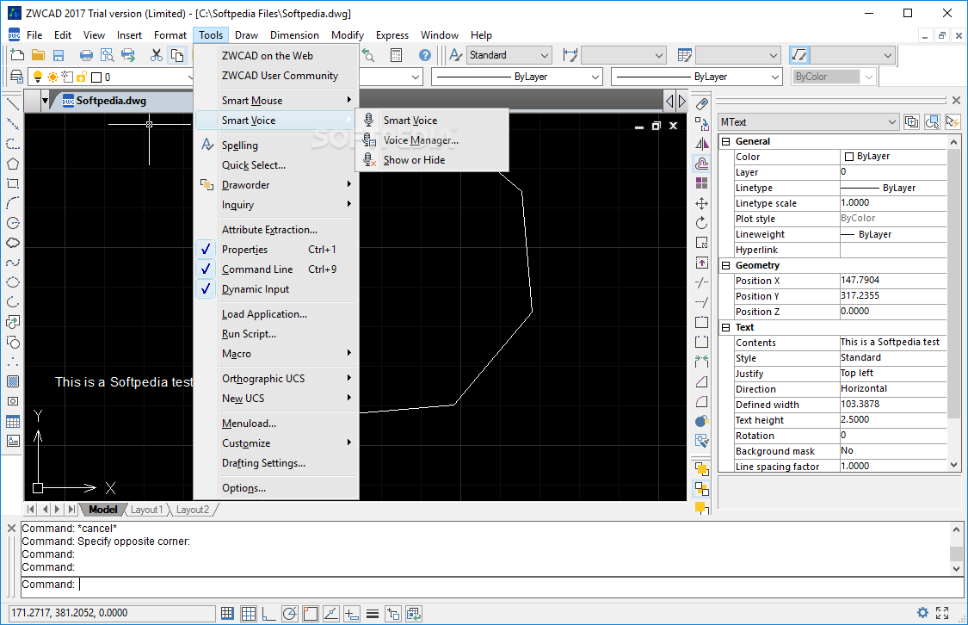Screen dimensions: 968x625
Task: Select the Chamfer tool in Modify toolbar
Action: [702, 381]
